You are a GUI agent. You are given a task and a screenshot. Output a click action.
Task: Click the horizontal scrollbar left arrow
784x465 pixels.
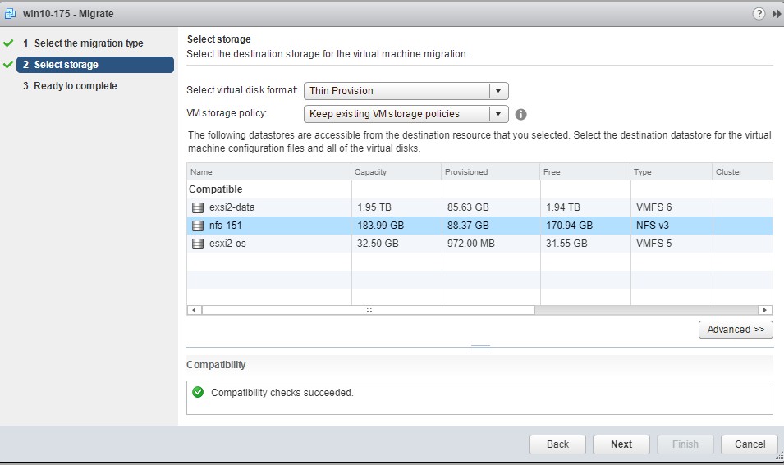click(195, 310)
